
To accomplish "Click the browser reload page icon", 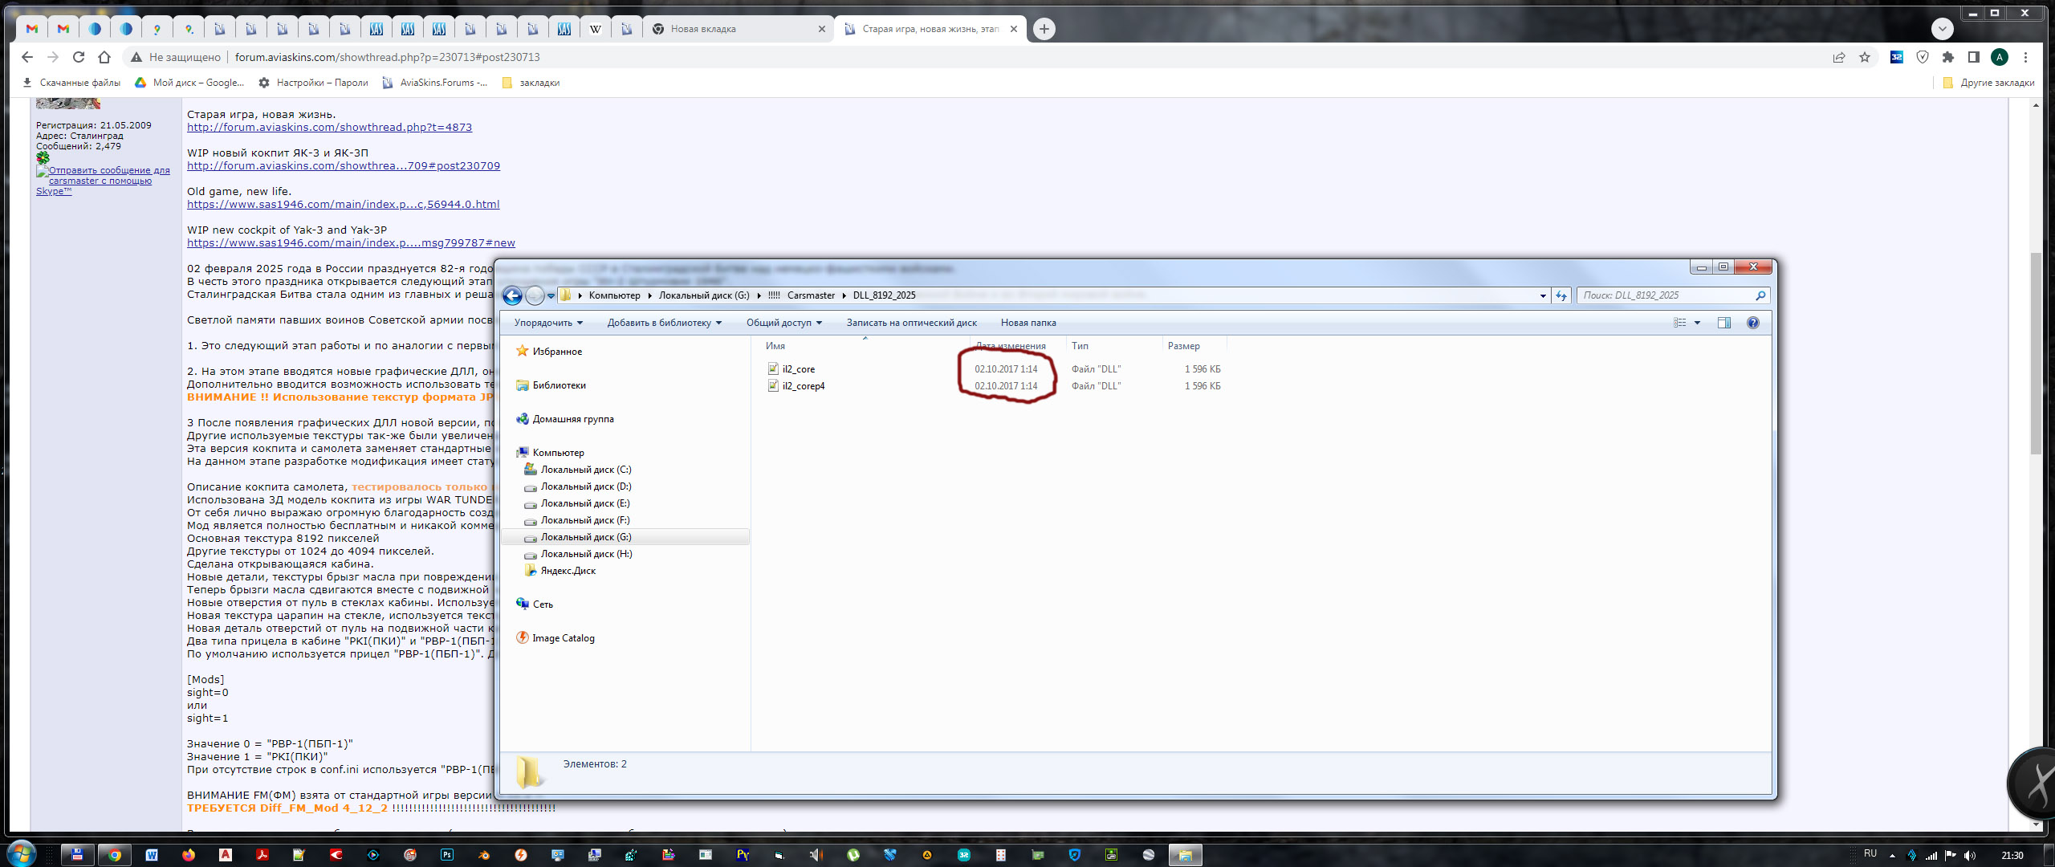I will tap(79, 57).
